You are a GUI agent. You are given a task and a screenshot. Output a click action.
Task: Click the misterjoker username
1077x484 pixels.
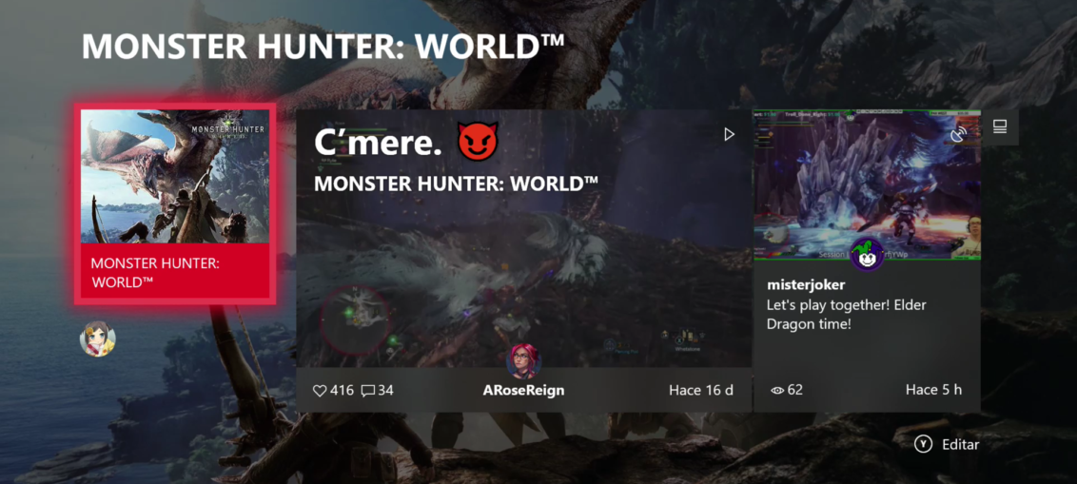(806, 285)
